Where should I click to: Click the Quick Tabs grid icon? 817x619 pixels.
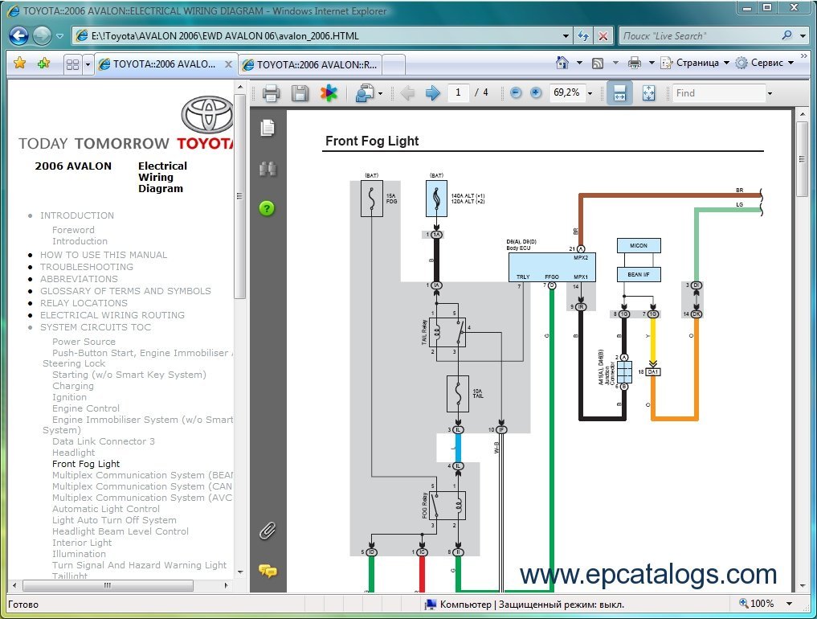point(72,64)
